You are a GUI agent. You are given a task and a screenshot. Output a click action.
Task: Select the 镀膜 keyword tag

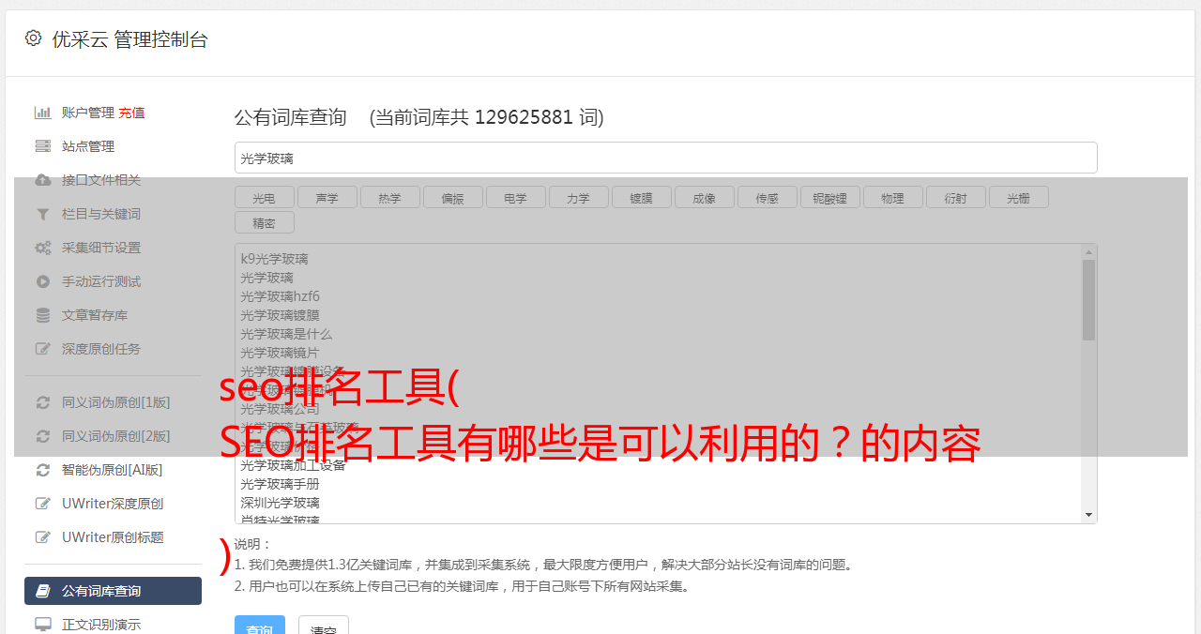pos(641,198)
